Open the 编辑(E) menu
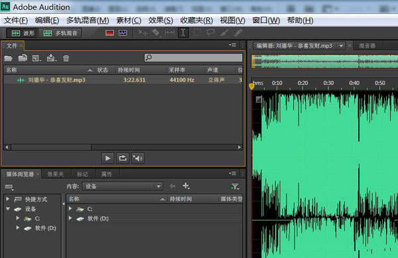Image resolution: width=398 pixels, height=258 pixels. pyautogui.click(x=47, y=21)
